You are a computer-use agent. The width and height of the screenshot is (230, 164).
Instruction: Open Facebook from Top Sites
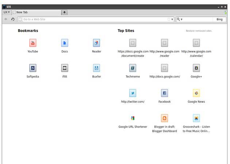pos(165,93)
